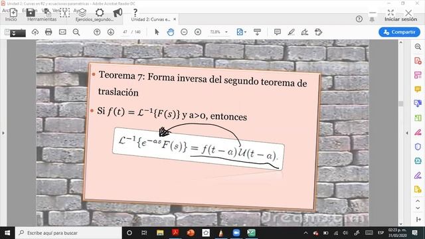The width and height of the screenshot is (425, 239).
Task: Close the Unidad 2: Curvas tab
Action: (175, 19)
